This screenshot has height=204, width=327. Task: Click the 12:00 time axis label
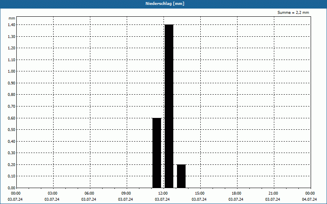pyautogui.click(x=163, y=193)
